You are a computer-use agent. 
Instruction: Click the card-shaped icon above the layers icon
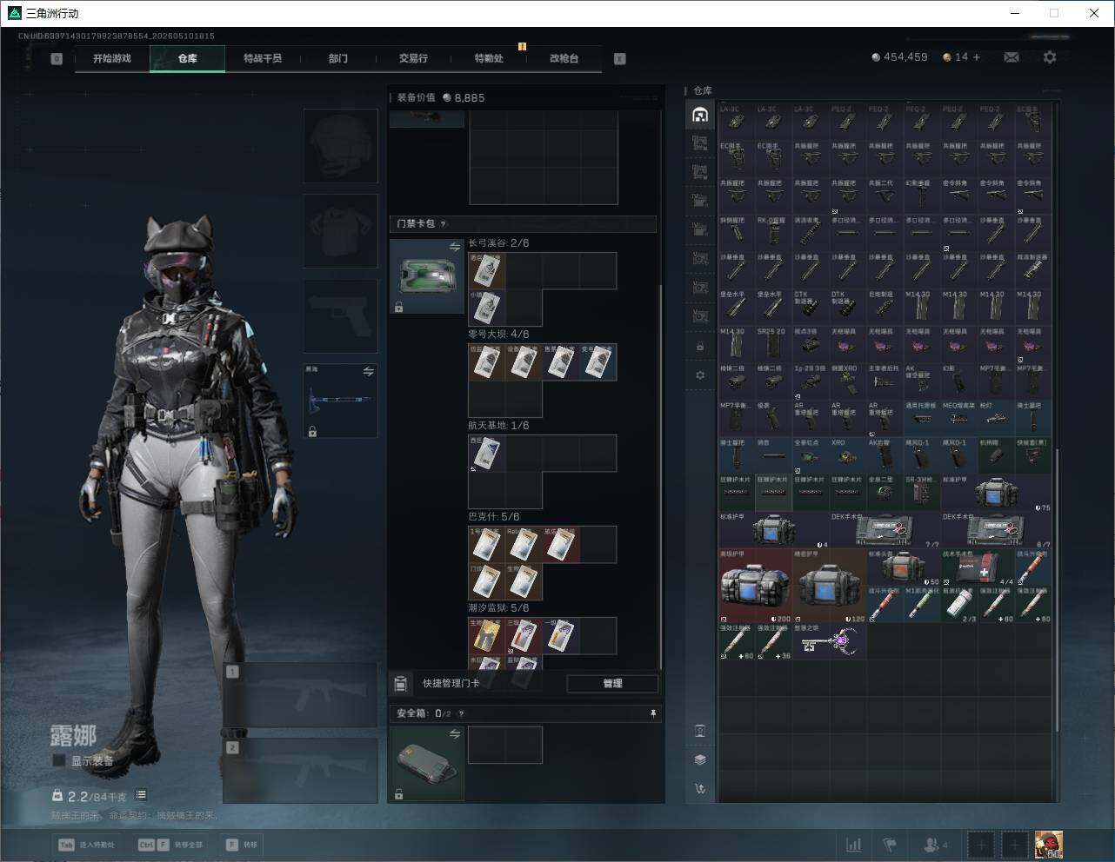point(700,731)
